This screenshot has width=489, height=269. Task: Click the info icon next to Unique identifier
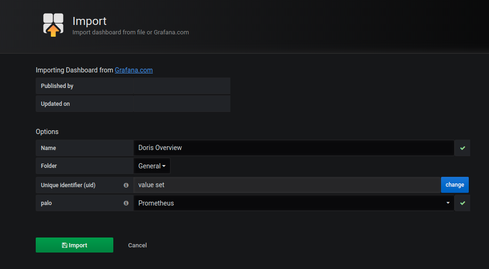click(126, 185)
